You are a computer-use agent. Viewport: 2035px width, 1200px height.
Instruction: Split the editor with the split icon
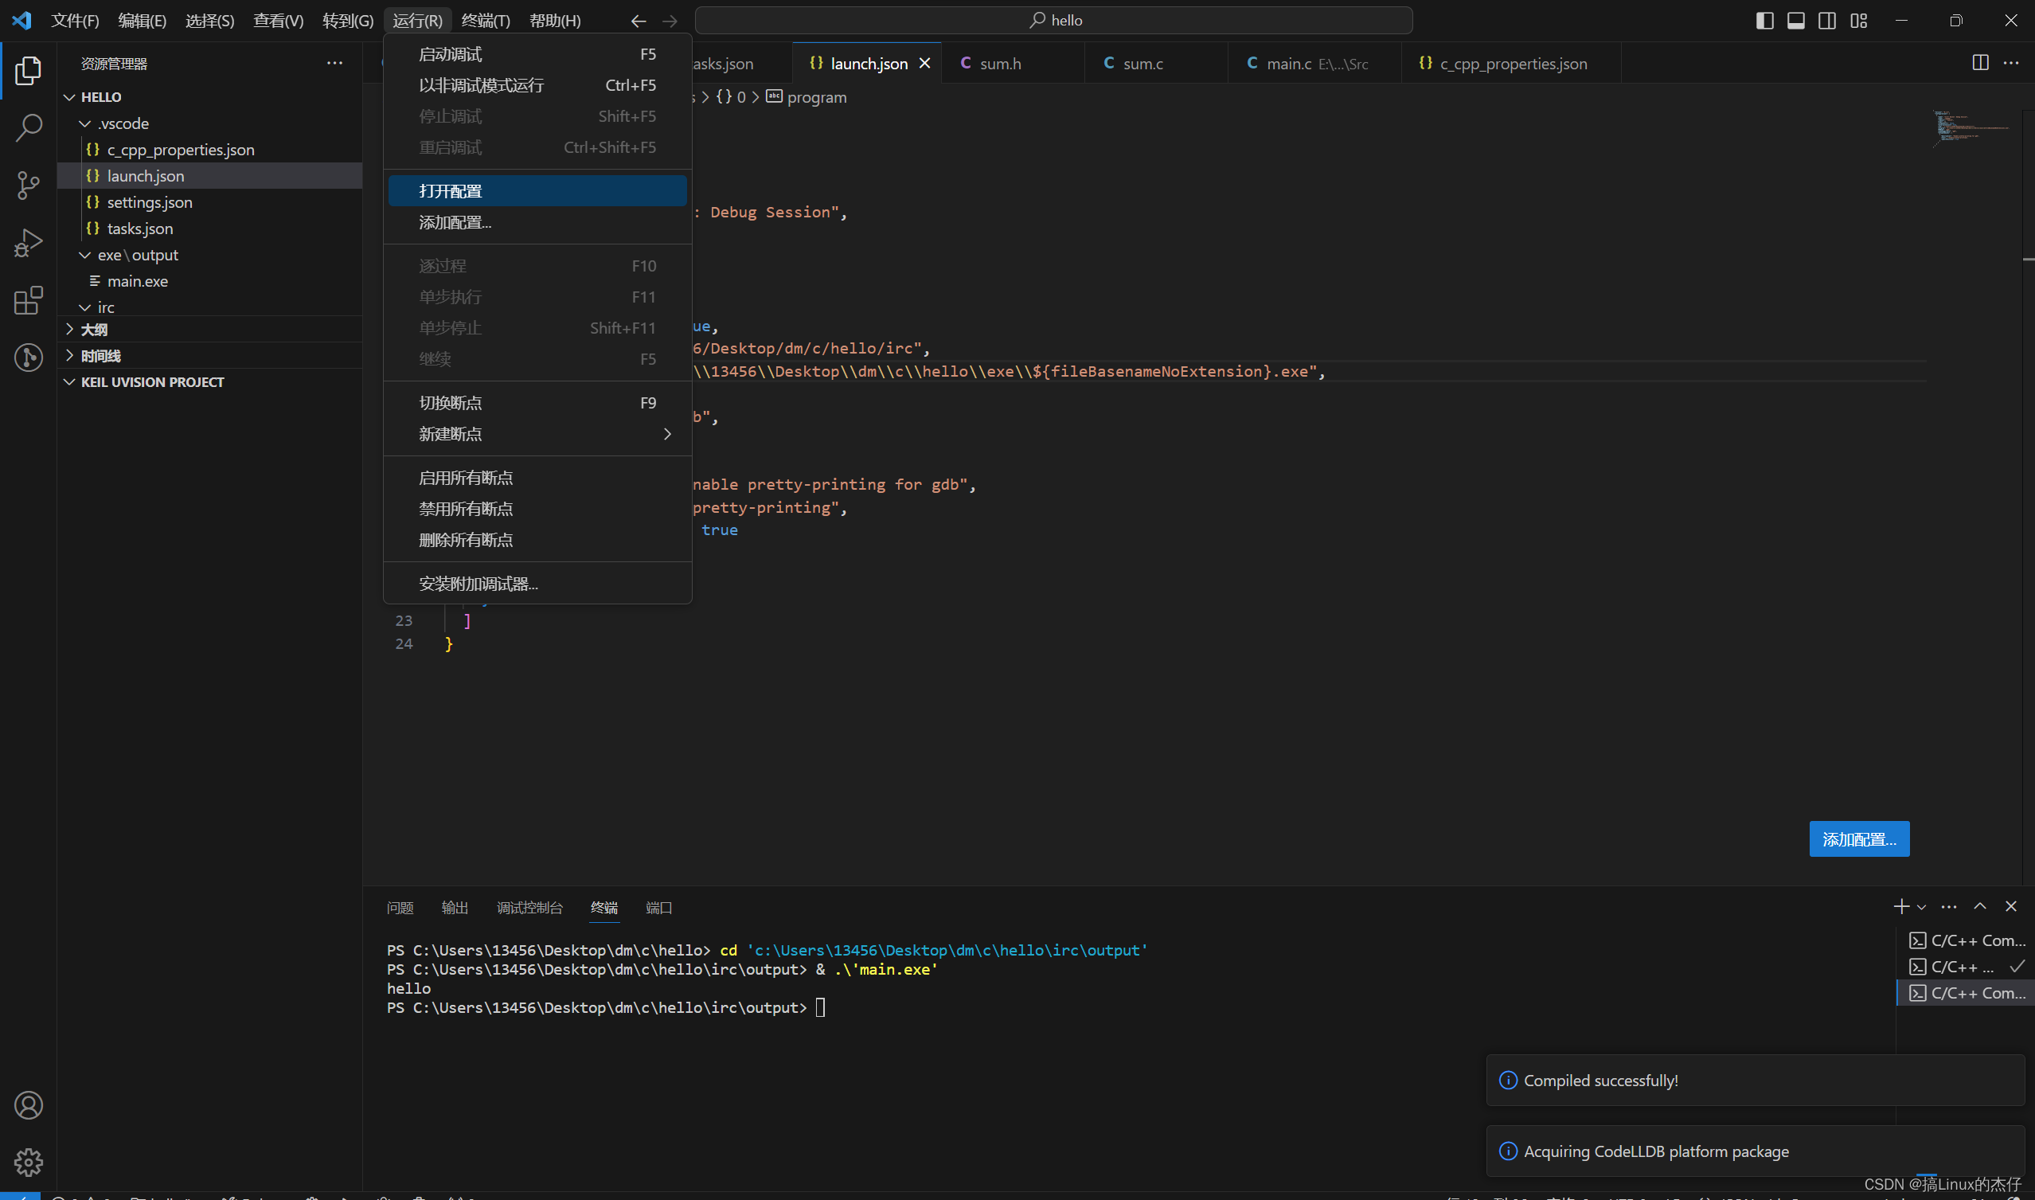(1980, 61)
